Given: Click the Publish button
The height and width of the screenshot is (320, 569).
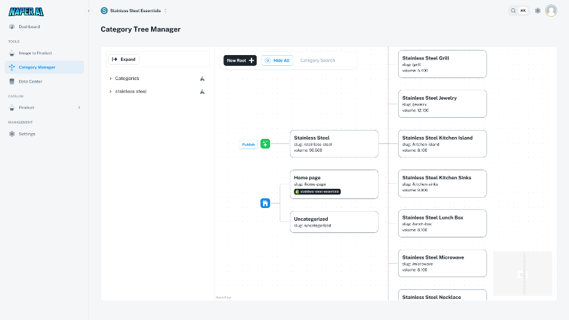Looking at the screenshot, I should [x=248, y=145].
